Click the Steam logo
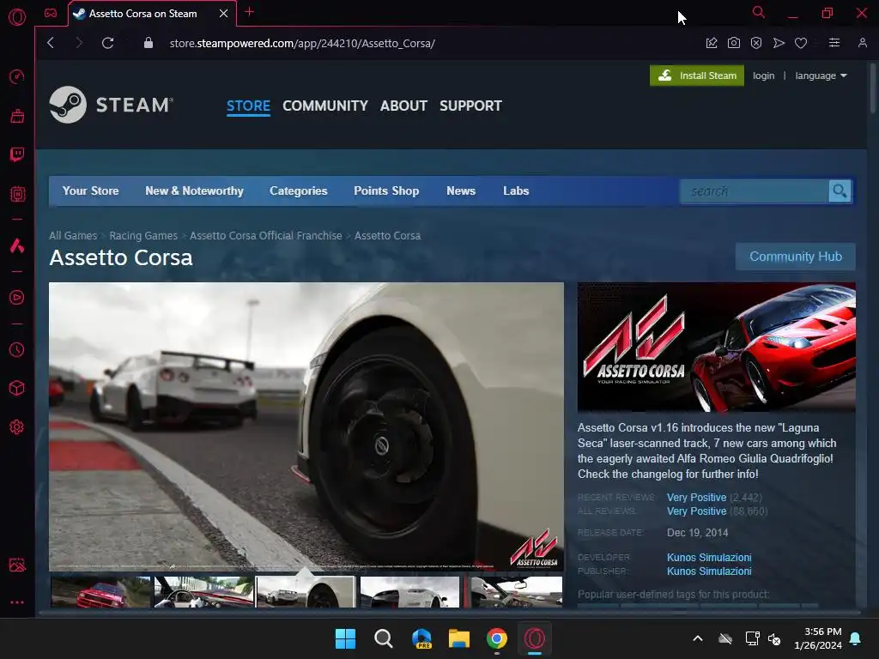This screenshot has height=659, width=879. click(111, 105)
